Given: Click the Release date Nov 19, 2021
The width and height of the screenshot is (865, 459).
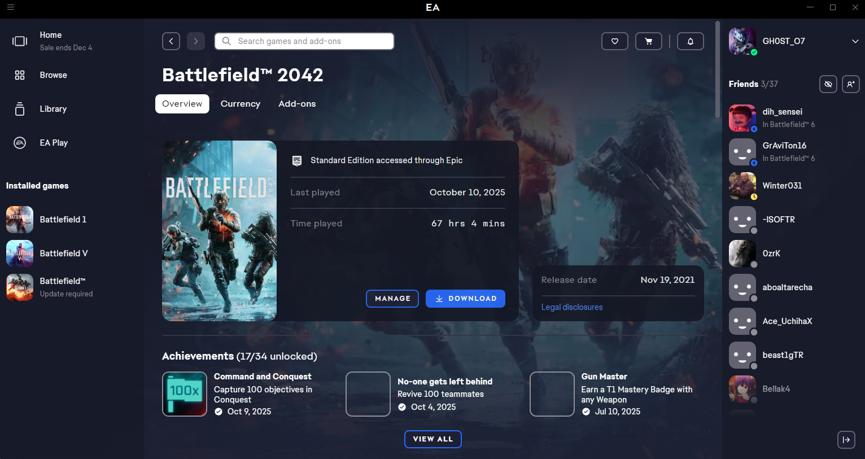Looking at the screenshot, I should click(667, 280).
